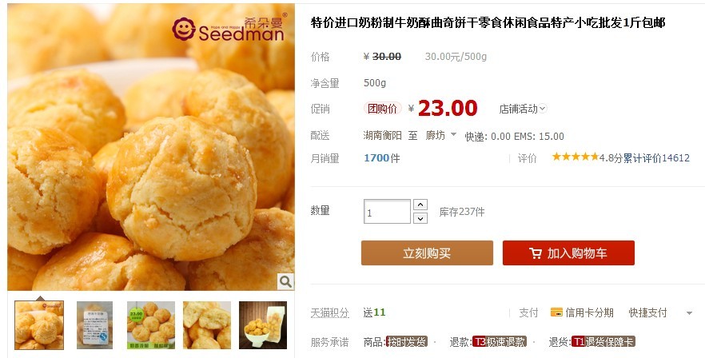Select the second thumbnail with the label package

(94, 325)
